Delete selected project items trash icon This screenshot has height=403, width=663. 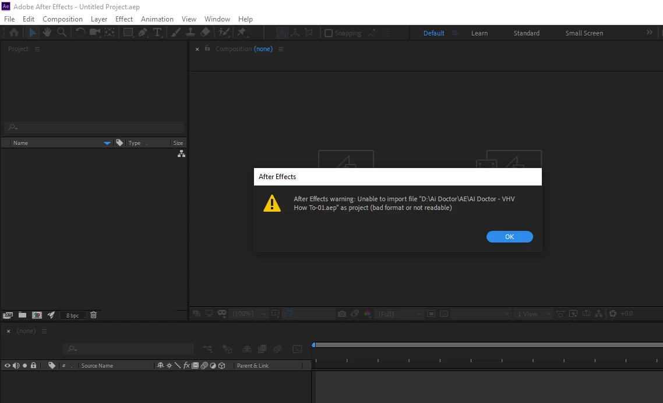(93, 315)
